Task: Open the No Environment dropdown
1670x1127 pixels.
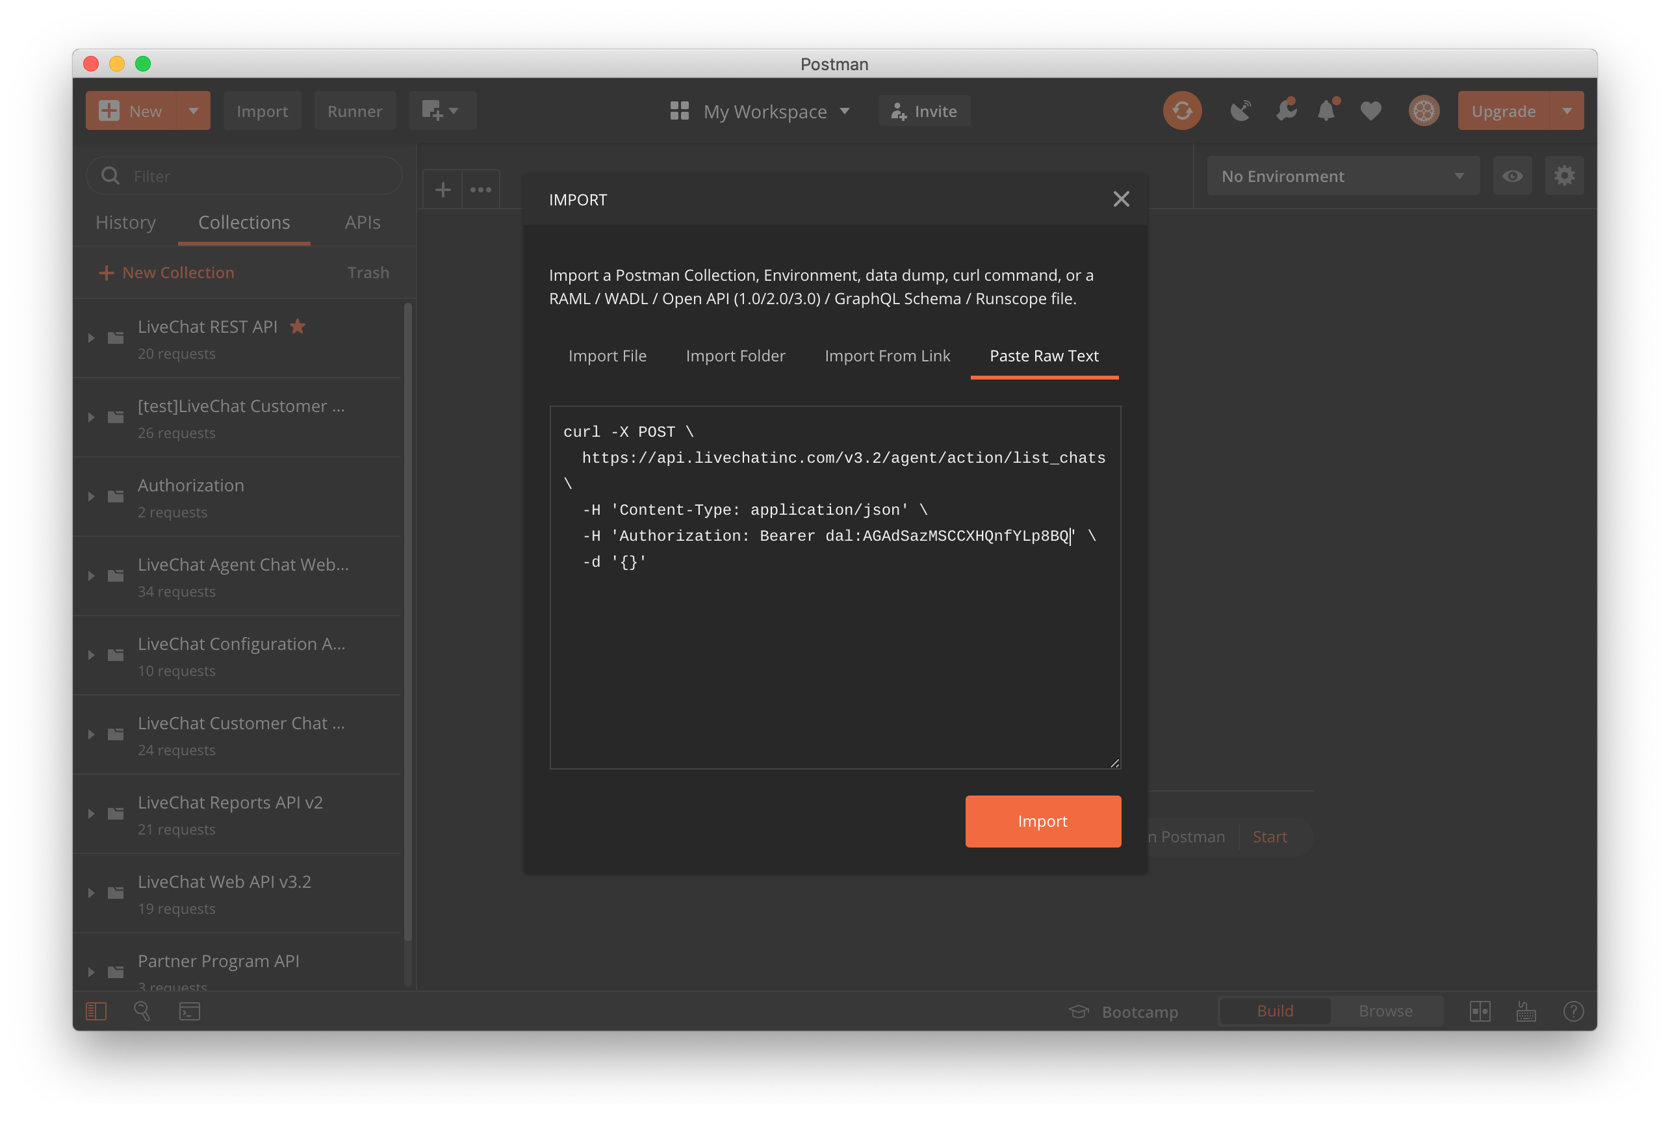Action: (1343, 176)
